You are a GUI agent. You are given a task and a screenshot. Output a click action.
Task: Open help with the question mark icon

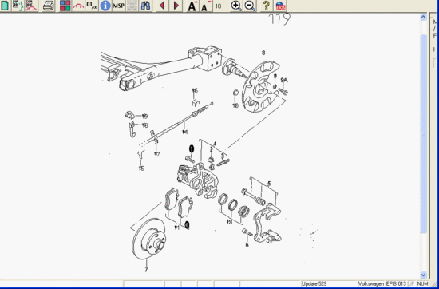coord(267,6)
